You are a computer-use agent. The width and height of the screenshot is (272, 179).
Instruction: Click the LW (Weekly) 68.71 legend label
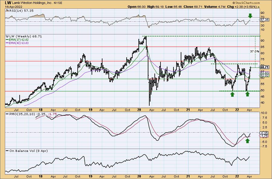[25, 36]
